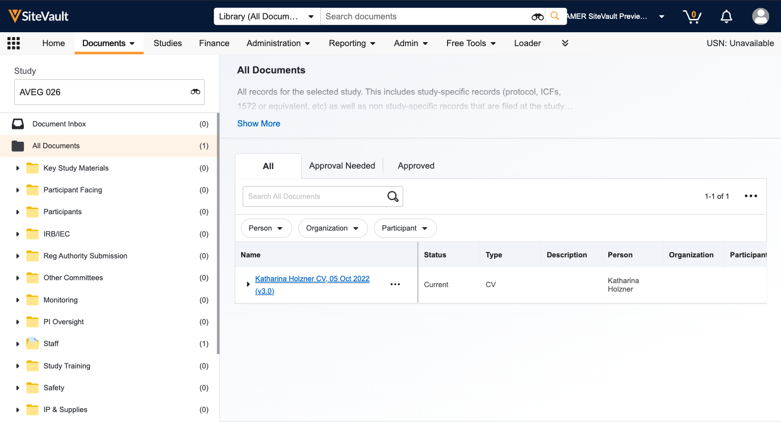The height and width of the screenshot is (422, 781).
Task: Expand the Key Study Materials folder
Action: [x=18, y=168]
